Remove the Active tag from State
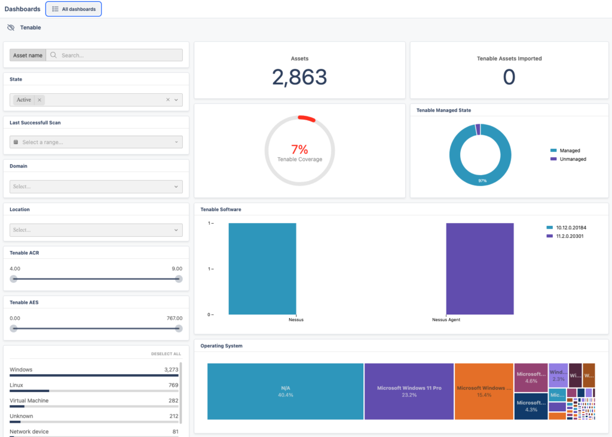Image resolution: width=612 pixels, height=437 pixels. point(39,100)
